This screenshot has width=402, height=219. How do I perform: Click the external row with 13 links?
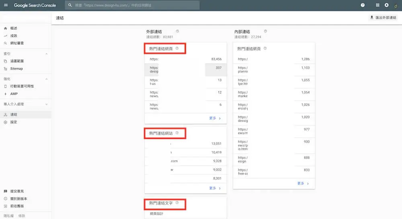[186, 82]
